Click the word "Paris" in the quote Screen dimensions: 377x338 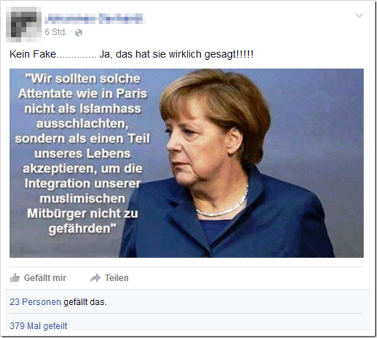132,94
